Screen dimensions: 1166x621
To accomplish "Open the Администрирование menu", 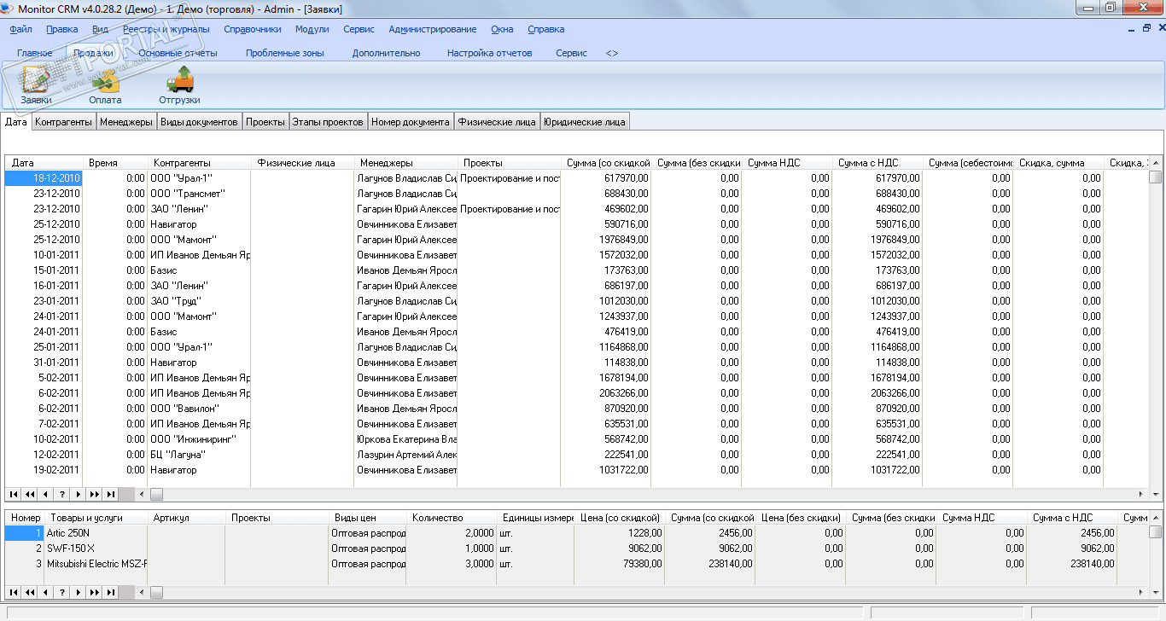I will 432,29.
